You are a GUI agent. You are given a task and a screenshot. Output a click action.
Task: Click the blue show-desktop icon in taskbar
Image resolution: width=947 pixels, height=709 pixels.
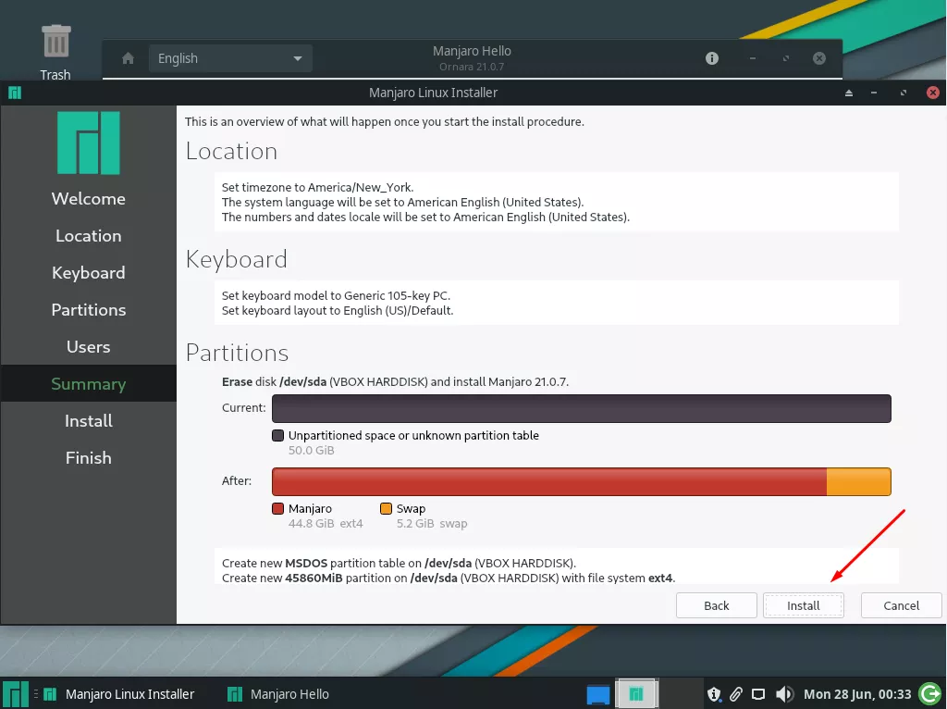click(x=598, y=694)
